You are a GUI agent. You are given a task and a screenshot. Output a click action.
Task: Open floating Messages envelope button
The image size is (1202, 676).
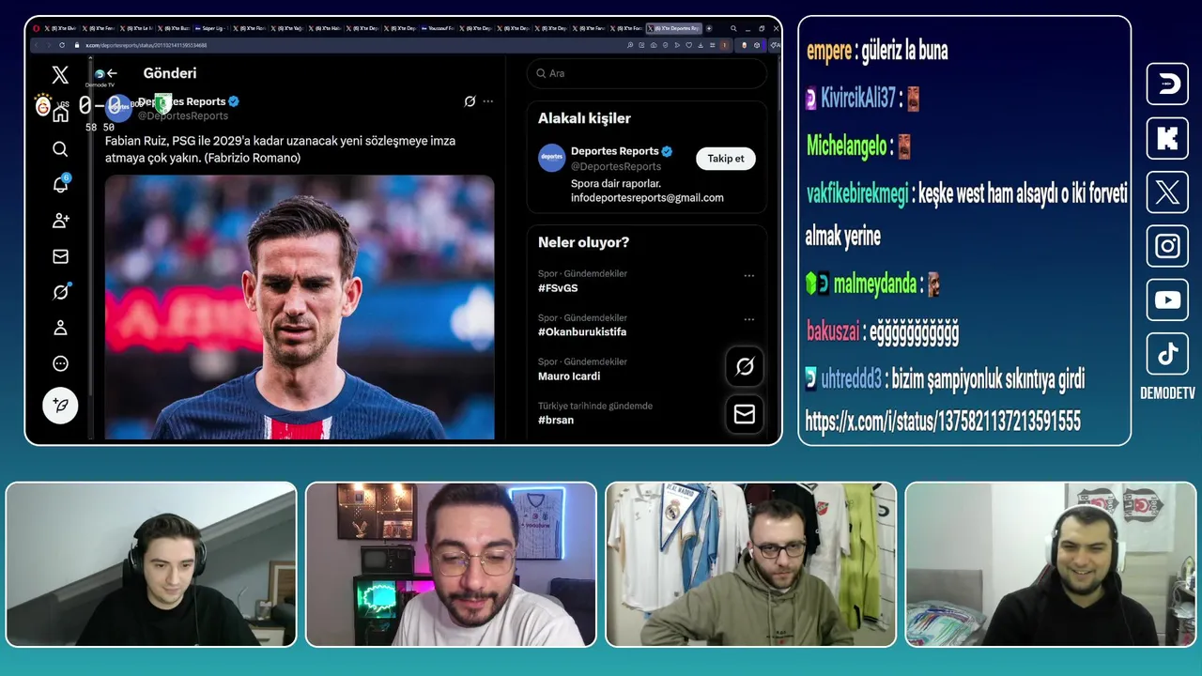[x=745, y=414]
